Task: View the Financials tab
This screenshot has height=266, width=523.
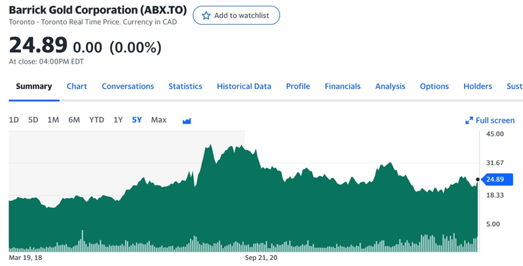Action: [x=342, y=86]
